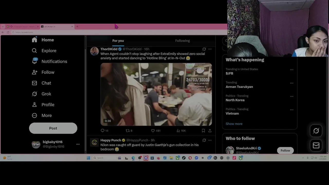
Task: Open options for Arman Tsarukyan trend
Action: pos(291,83)
